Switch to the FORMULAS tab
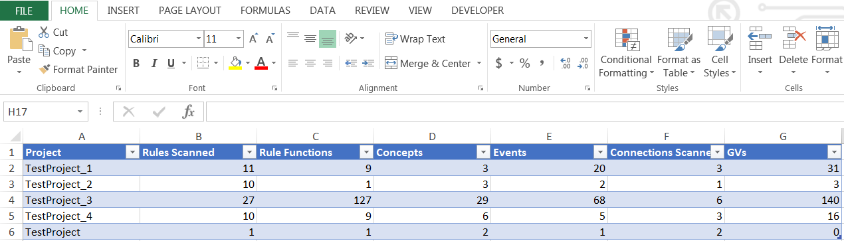Image resolution: width=844 pixels, height=241 pixels. pos(265,11)
